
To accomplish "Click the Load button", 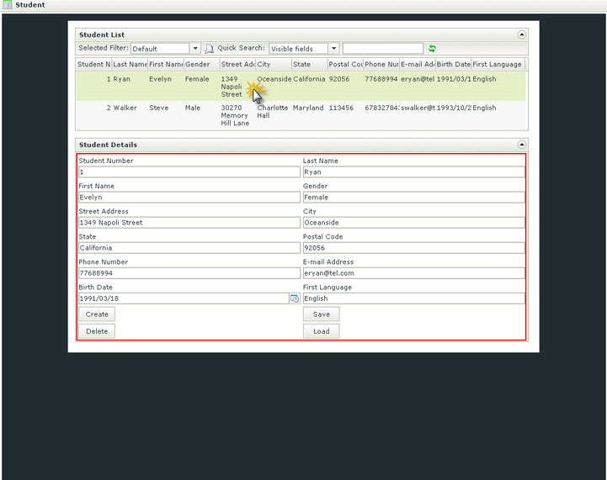I will [322, 331].
